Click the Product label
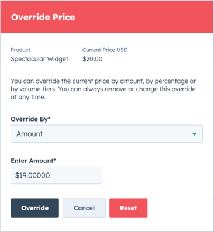Image resolution: width=214 pixels, height=232 pixels. click(20, 50)
